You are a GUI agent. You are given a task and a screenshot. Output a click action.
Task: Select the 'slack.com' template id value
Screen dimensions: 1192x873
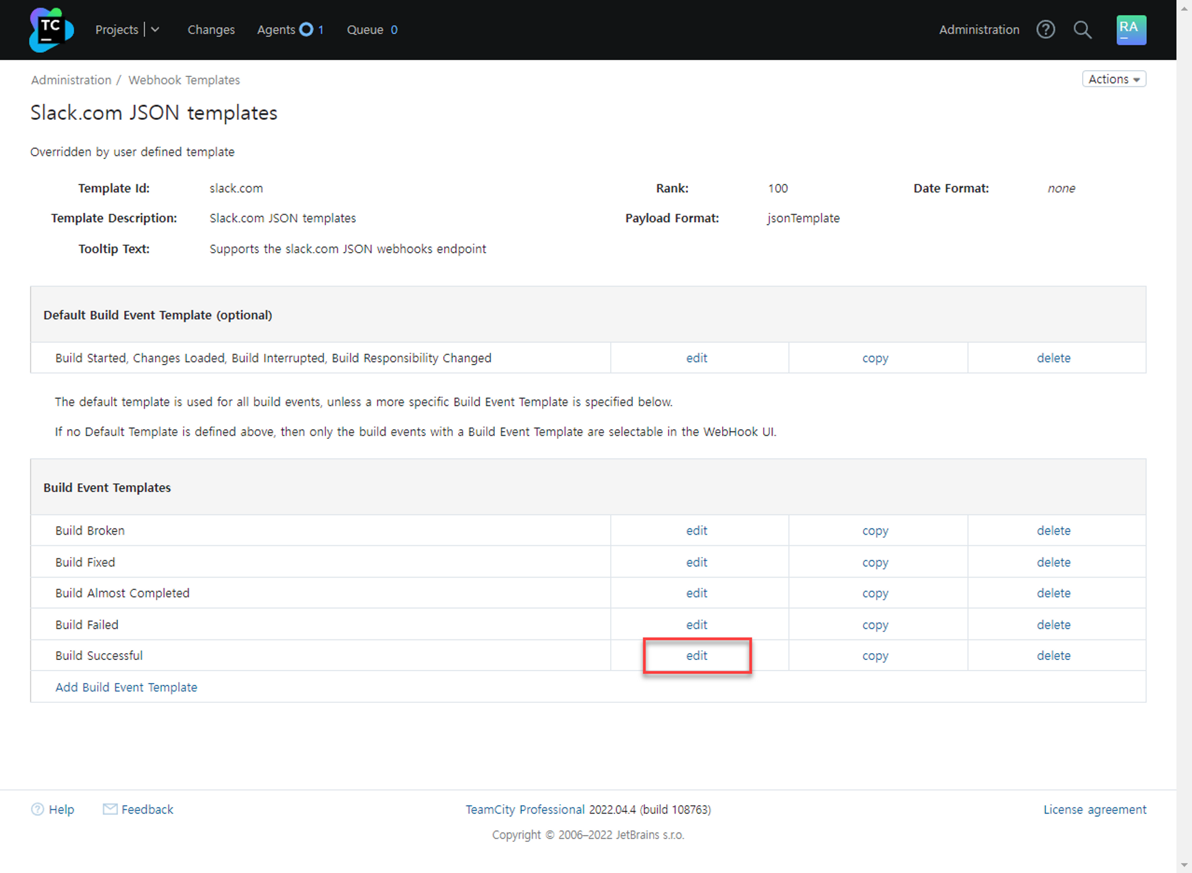click(236, 188)
